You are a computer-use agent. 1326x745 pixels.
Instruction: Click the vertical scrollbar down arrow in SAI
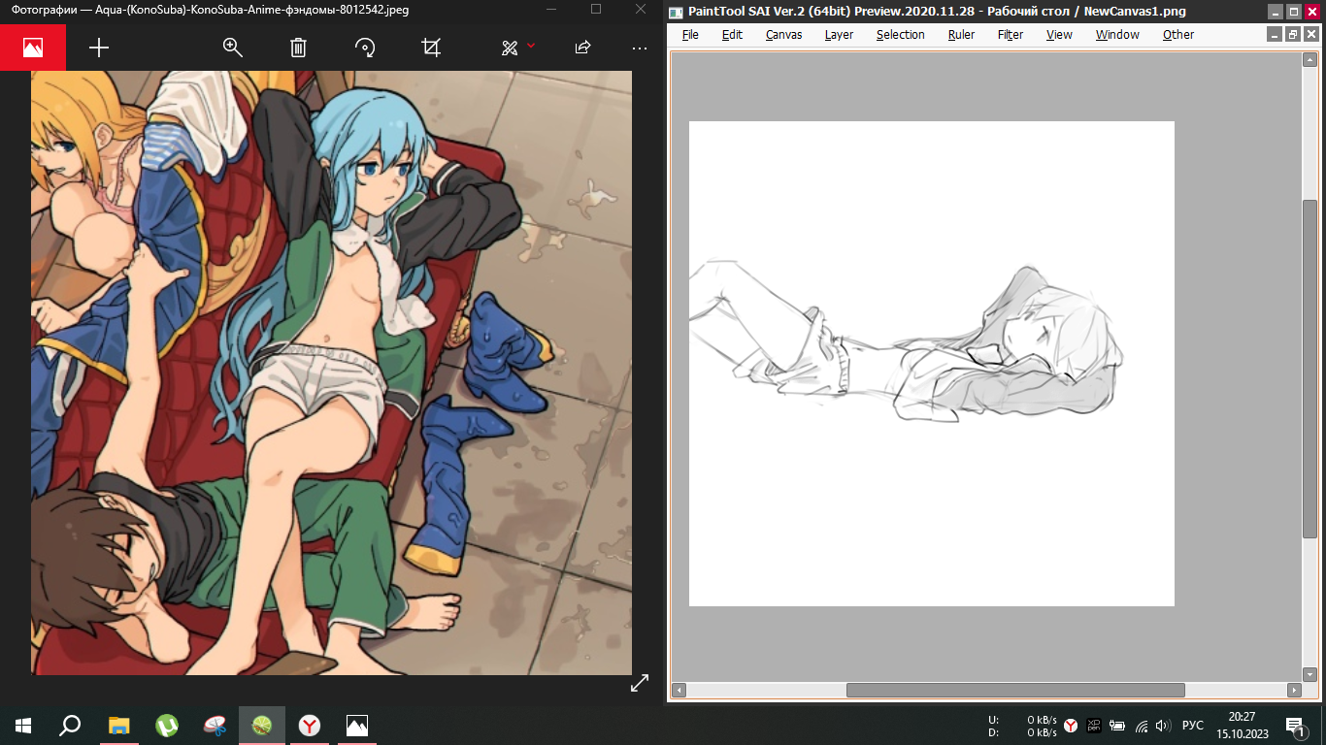pos(1309,673)
